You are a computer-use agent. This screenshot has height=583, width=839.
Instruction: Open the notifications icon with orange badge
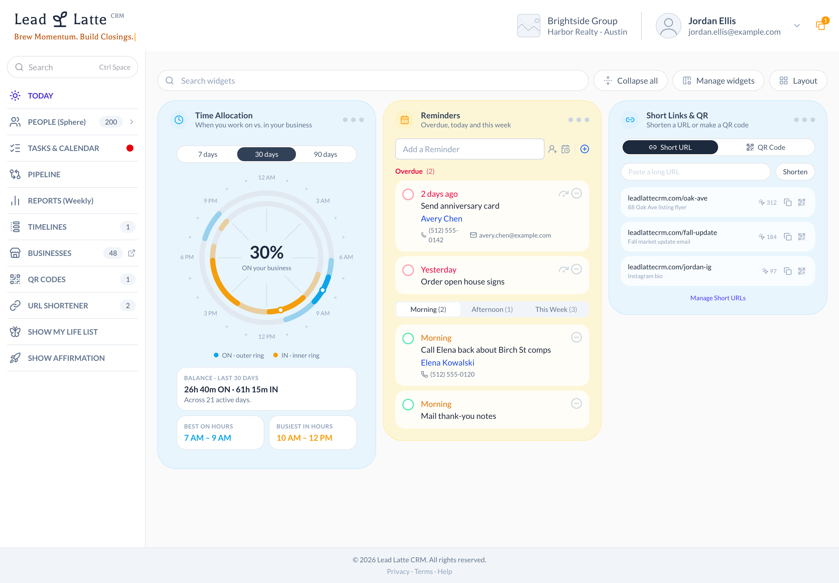822,24
